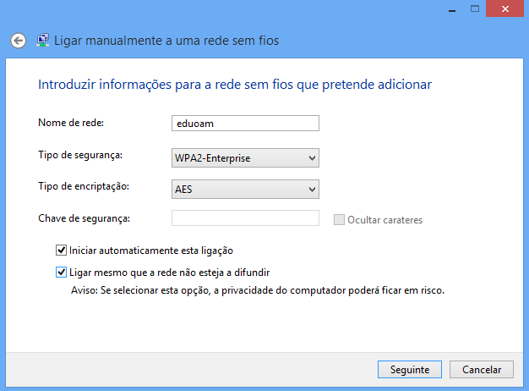Click the Cancelar button
This screenshot has height=391, width=529.
pyautogui.click(x=482, y=369)
